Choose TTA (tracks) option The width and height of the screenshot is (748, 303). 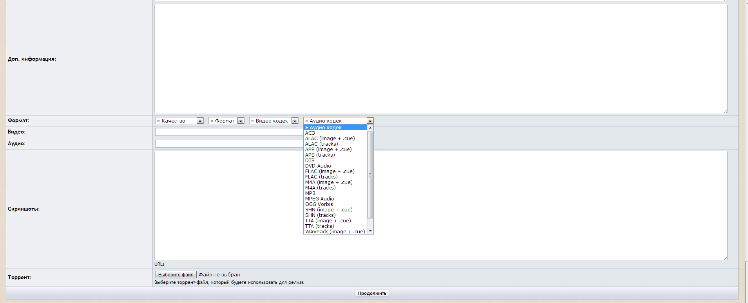(335, 226)
